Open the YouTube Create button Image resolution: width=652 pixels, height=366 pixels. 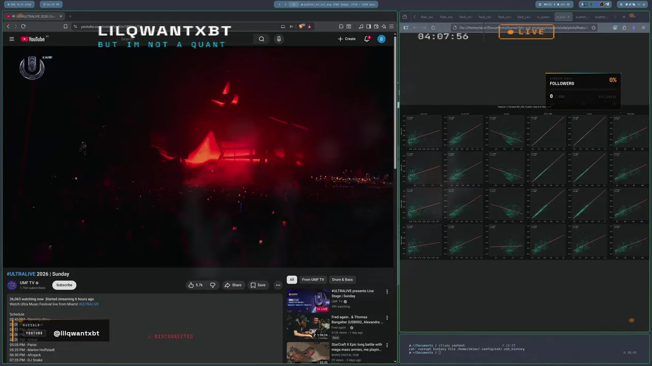point(347,39)
